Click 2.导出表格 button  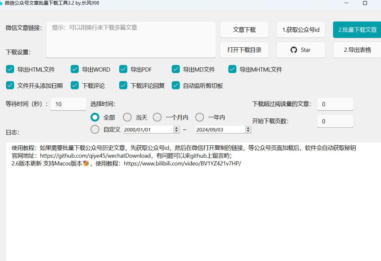[357, 50]
